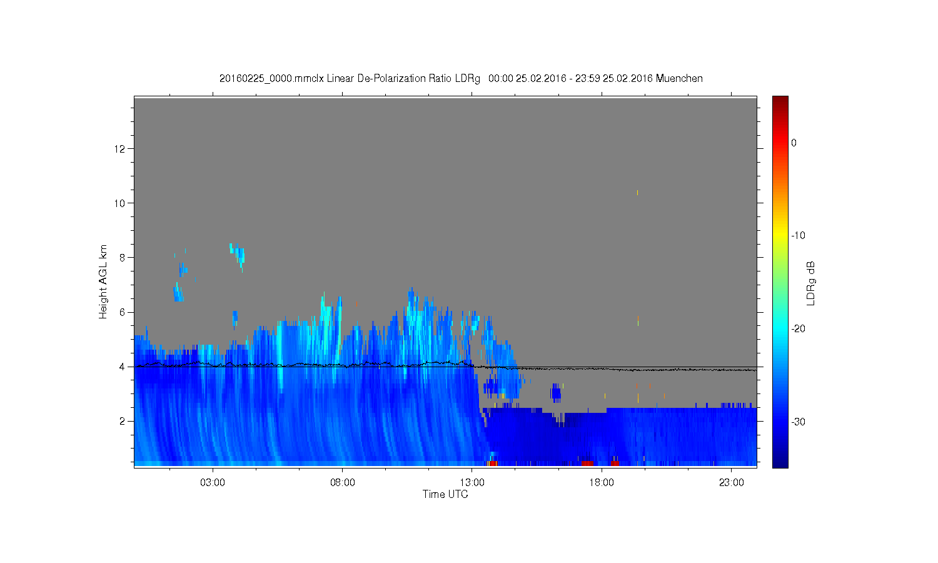Click the 13:00 time tick label
The image size is (938, 563).
coord(472,482)
